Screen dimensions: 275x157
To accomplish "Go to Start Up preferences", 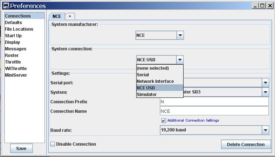I will click(24, 36).
